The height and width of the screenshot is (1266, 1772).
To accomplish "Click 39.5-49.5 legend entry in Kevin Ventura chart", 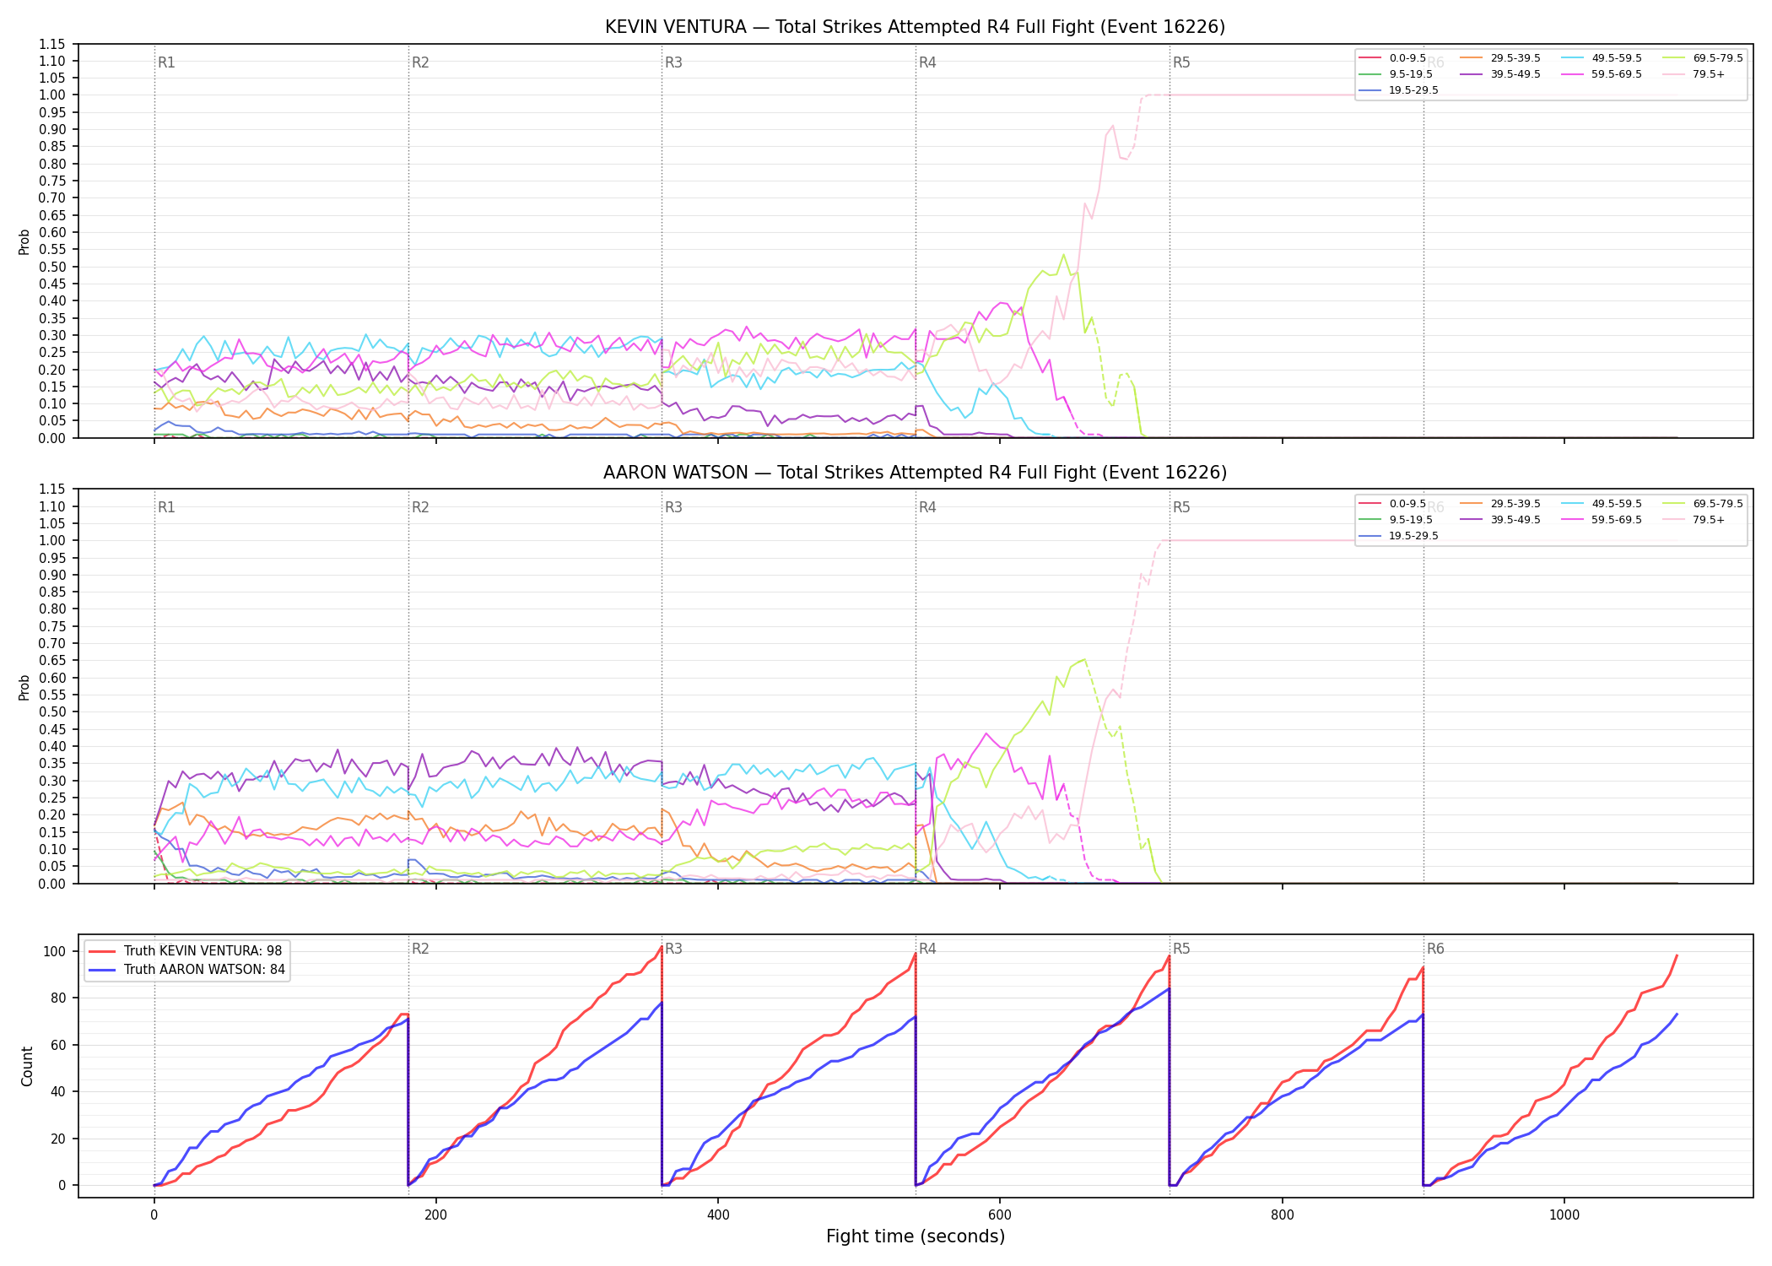I will [x=1499, y=74].
